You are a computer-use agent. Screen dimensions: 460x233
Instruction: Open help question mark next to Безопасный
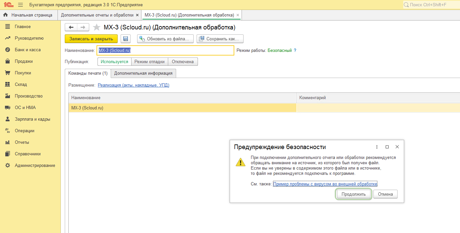(295, 51)
